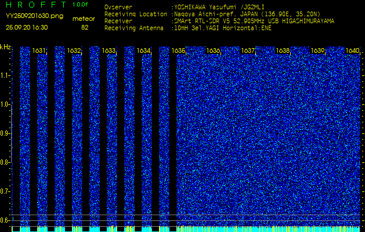Select the 1632 time marker
Screen dimensions: 365x232
pos(74,51)
